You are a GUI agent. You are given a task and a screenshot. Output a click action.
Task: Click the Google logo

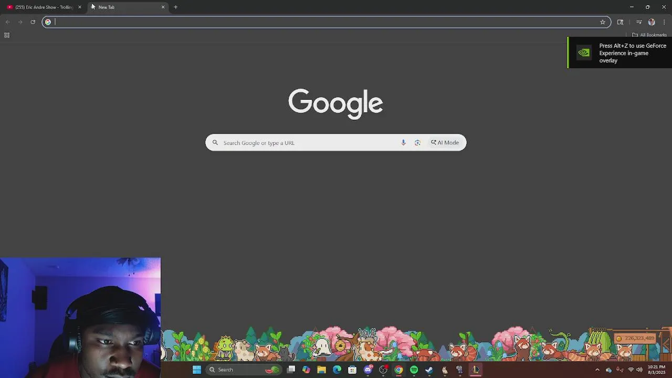335,103
